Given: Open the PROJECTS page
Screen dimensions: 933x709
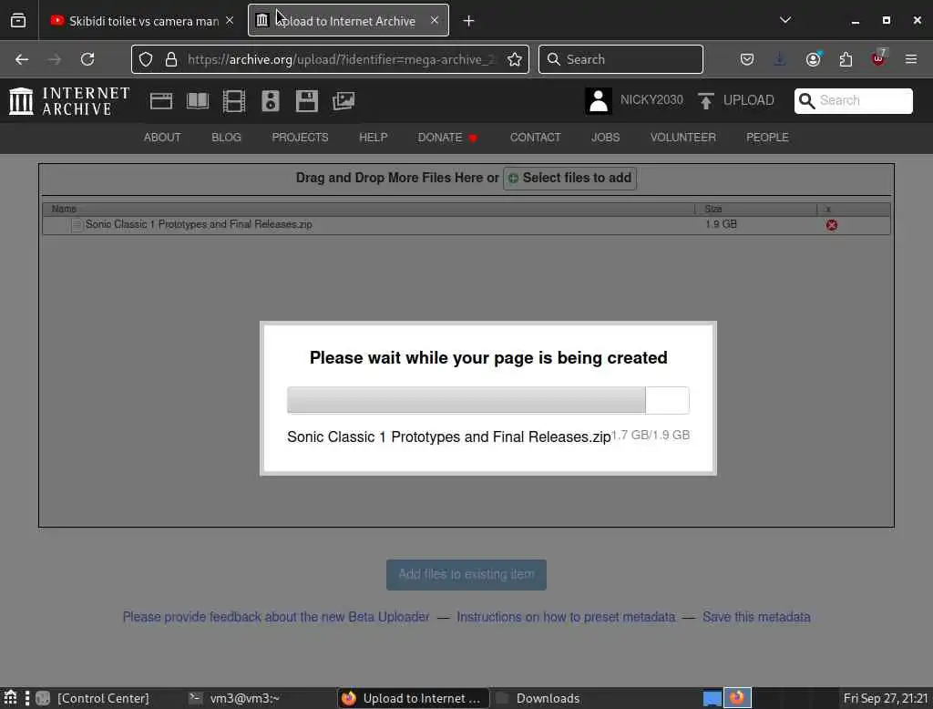Looking at the screenshot, I should (x=300, y=138).
